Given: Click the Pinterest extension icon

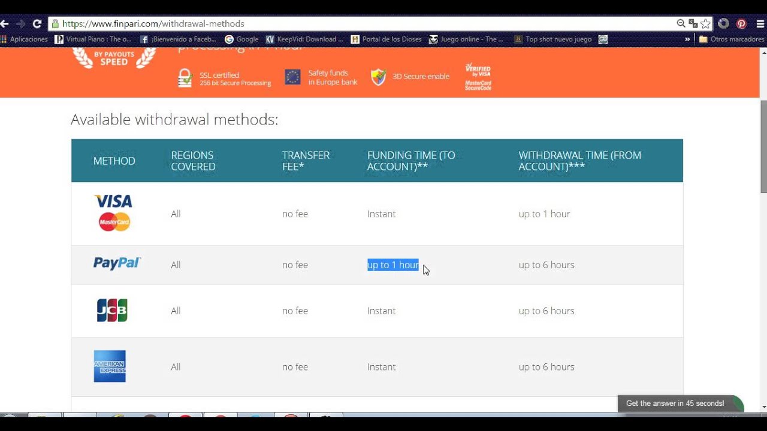Looking at the screenshot, I should coord(742,24).
